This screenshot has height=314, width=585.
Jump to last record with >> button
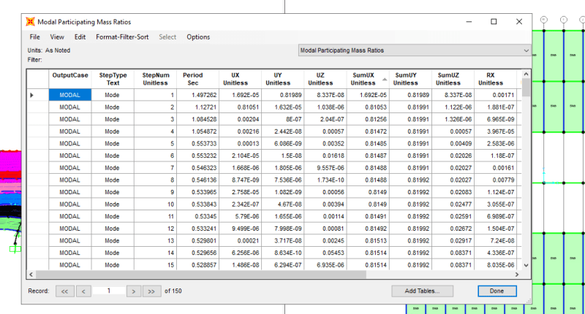[x=151, y=291]
